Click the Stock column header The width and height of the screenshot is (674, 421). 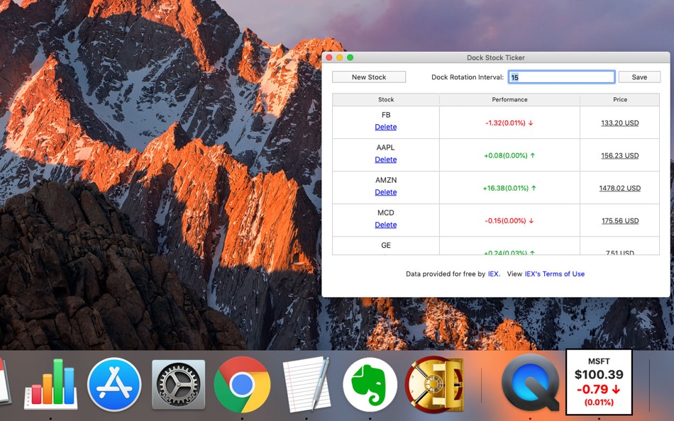click(x=386, y=99)
